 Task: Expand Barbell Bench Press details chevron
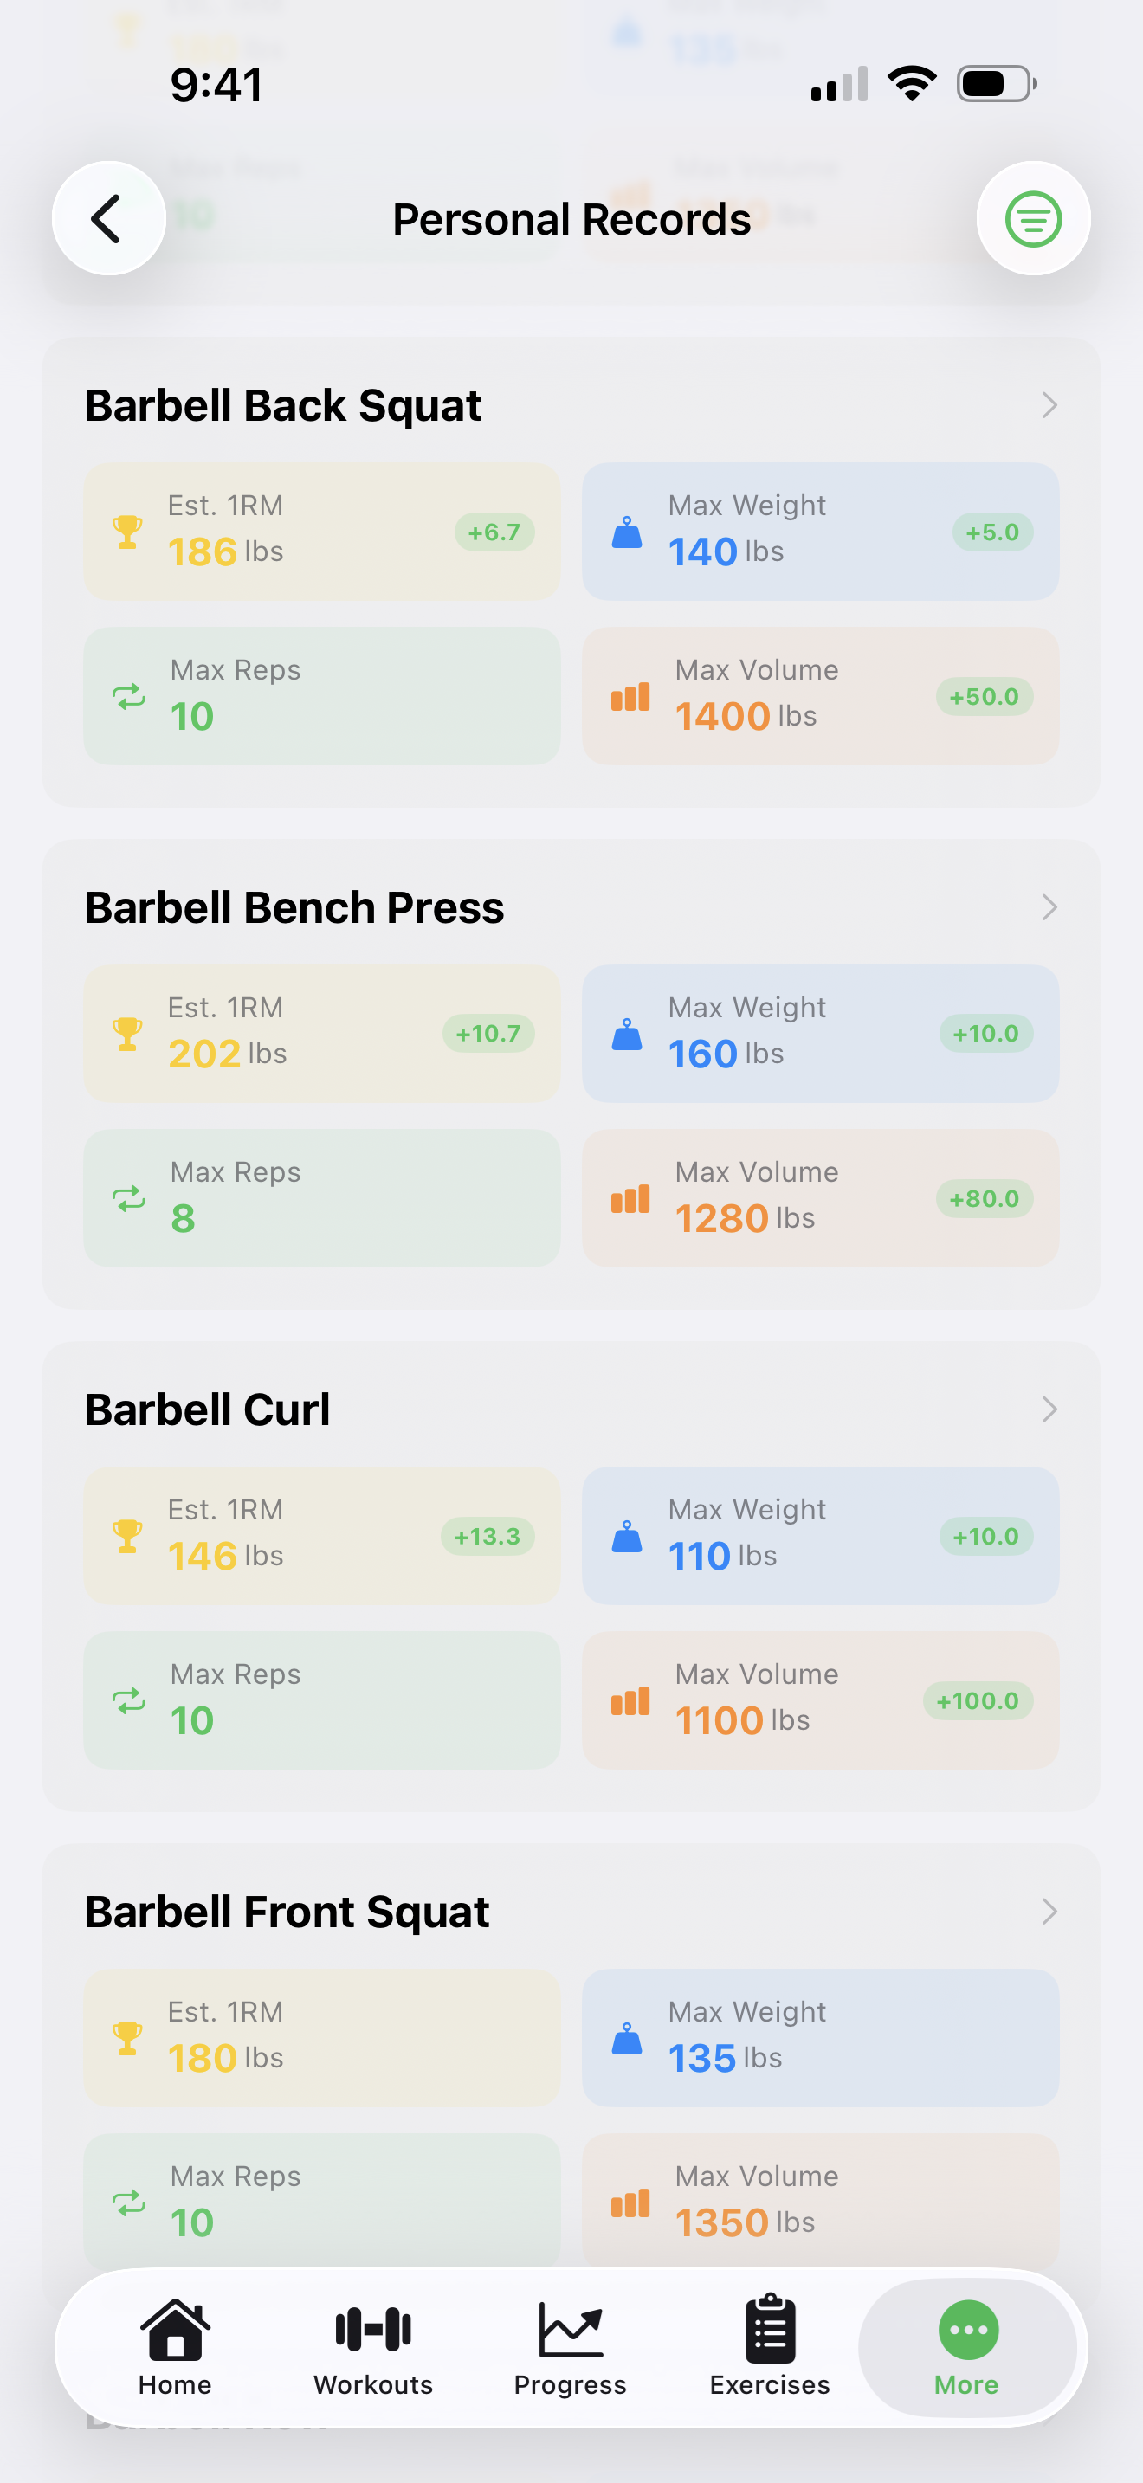(x=1049, y=907)
